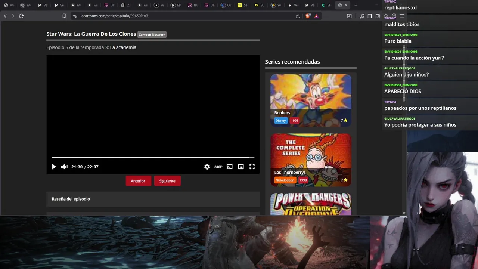Viewport: 478px width, 269px height.
Task: Open a new browser tab with plus
Action: coord(356,5)
